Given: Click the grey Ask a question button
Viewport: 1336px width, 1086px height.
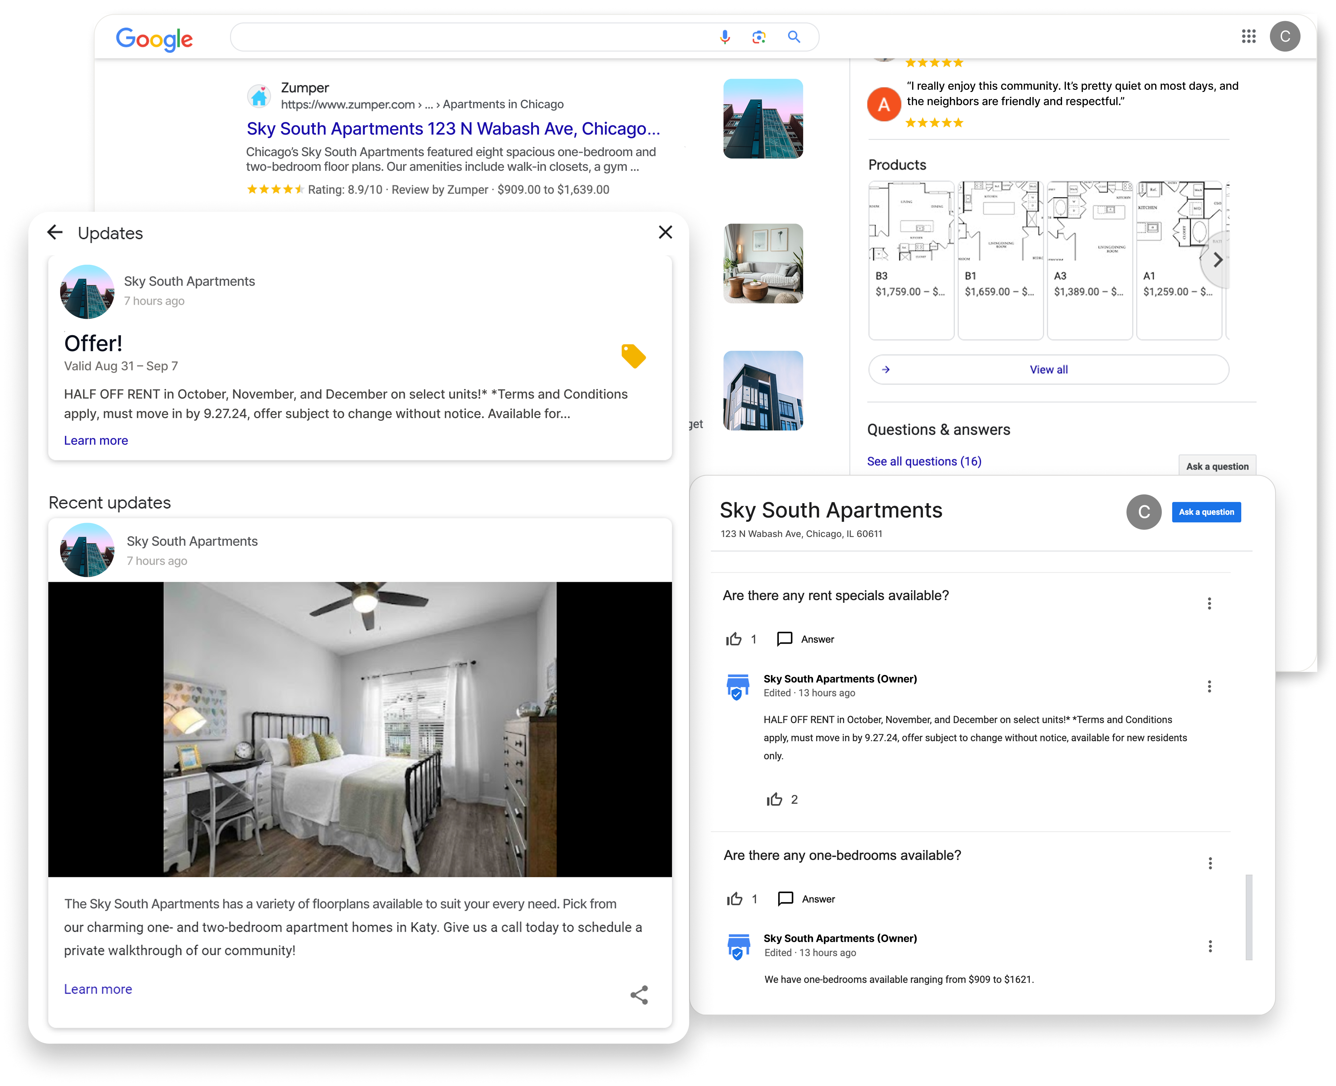Looking at the screenshot, I should (x=1216, y=466).
